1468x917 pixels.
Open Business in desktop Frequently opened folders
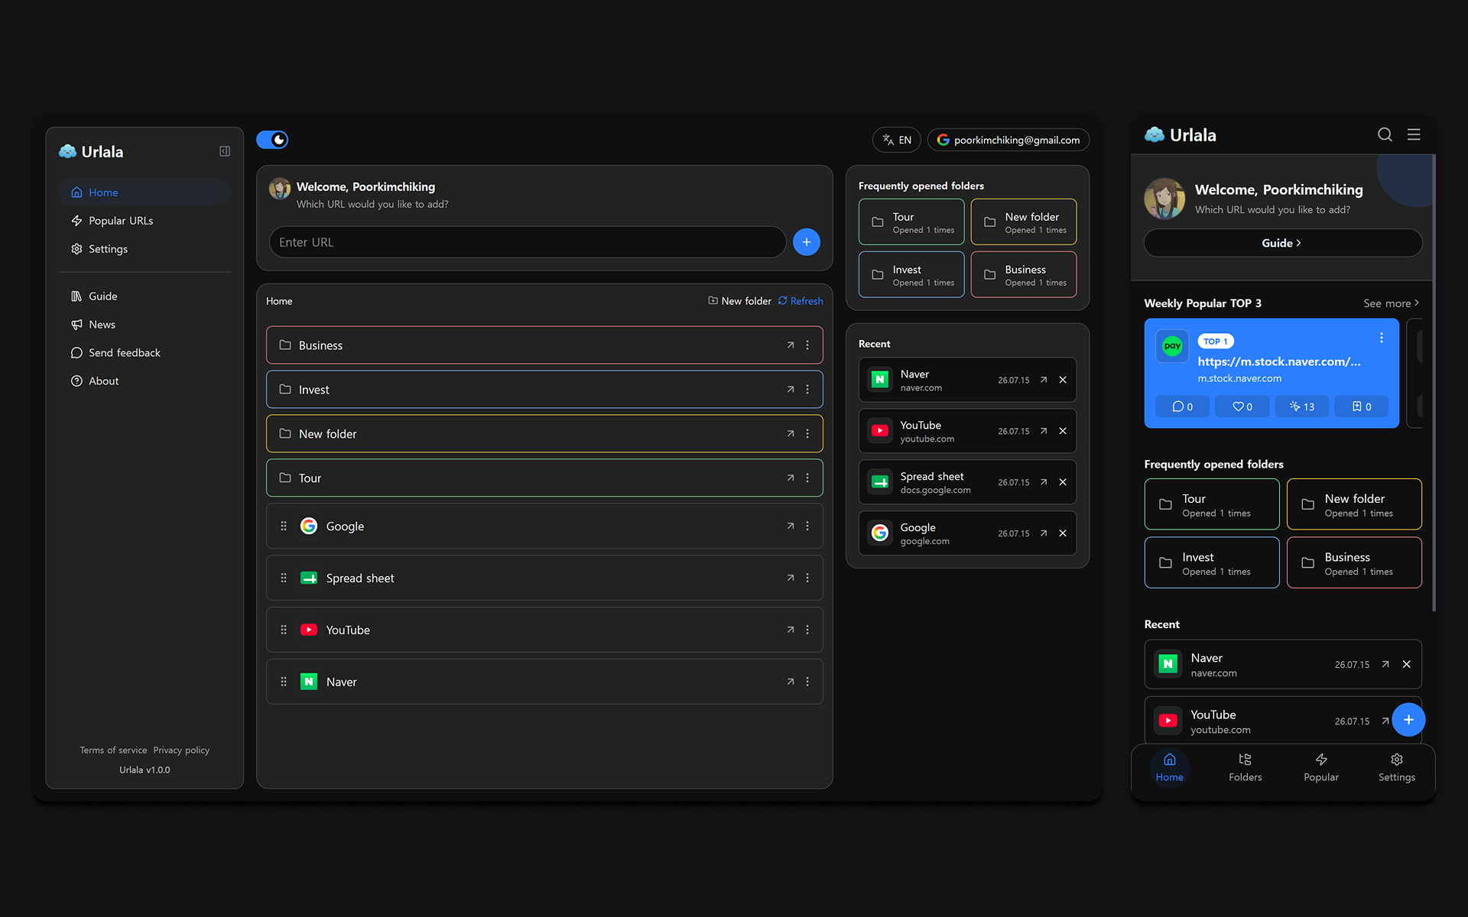point(1024,275)
